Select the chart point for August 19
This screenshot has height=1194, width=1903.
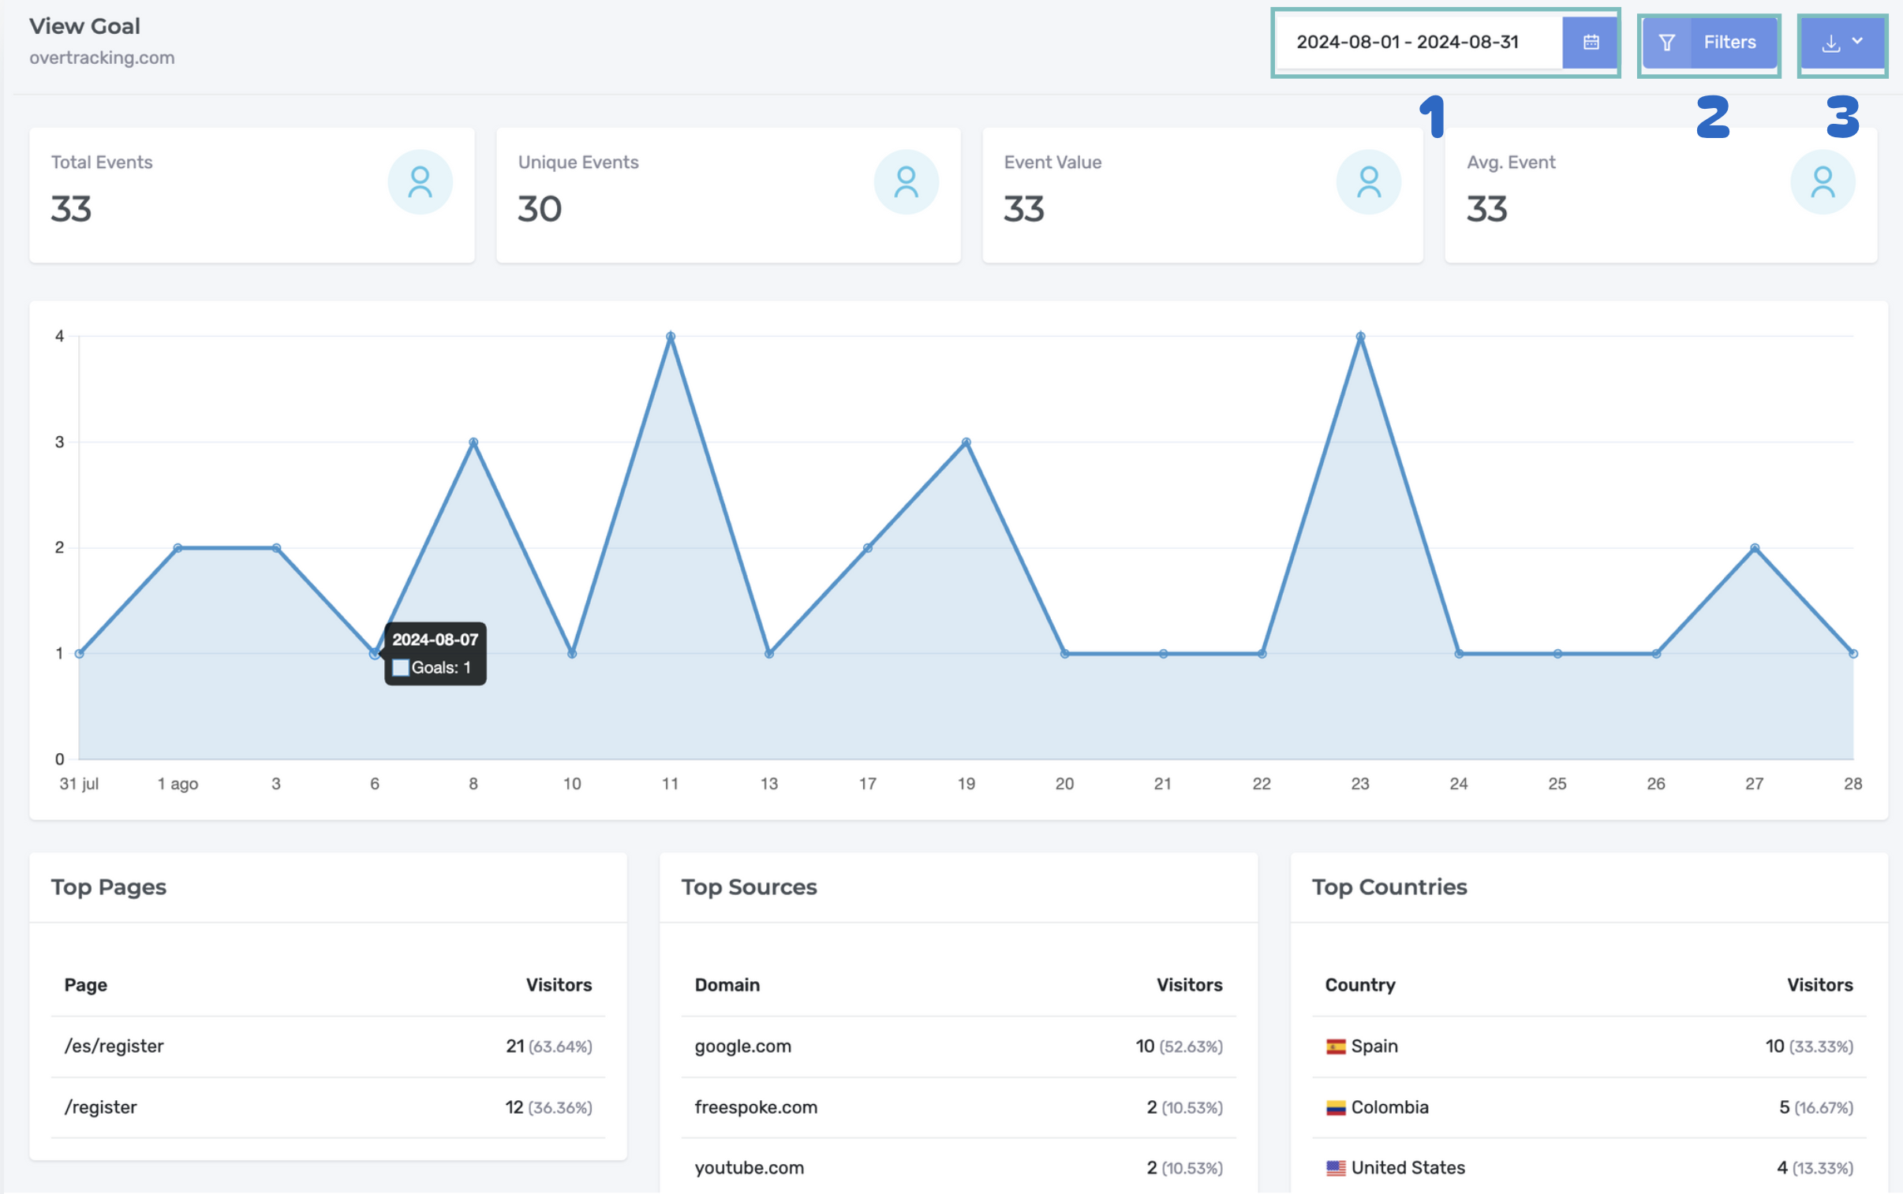(x=966, y=442)
